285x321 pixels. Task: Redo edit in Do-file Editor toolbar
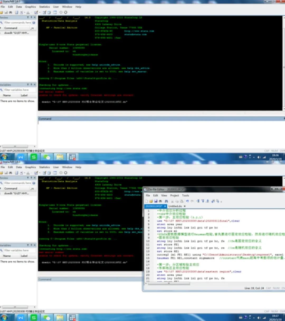coord(192,201)
